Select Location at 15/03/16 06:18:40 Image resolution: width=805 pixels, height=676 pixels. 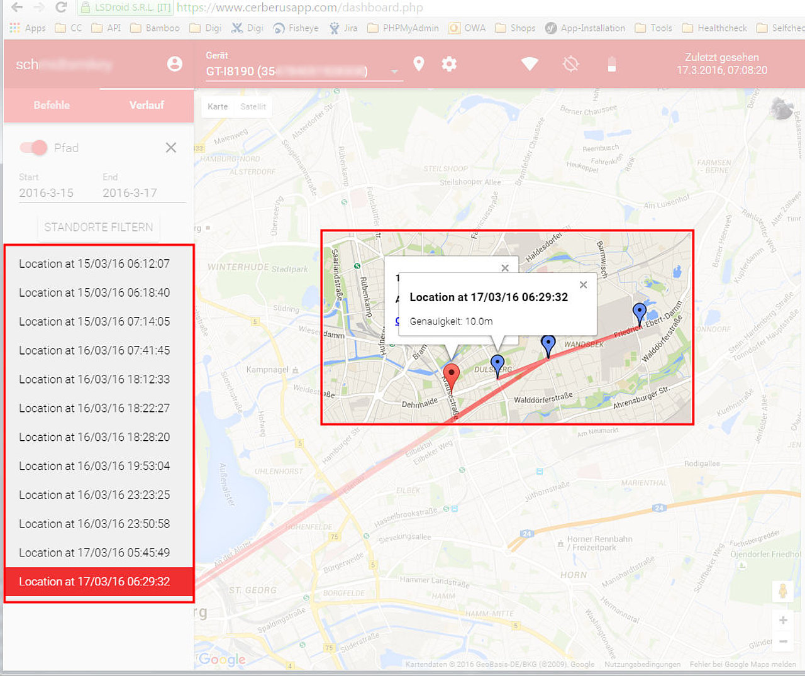[99, 292]
